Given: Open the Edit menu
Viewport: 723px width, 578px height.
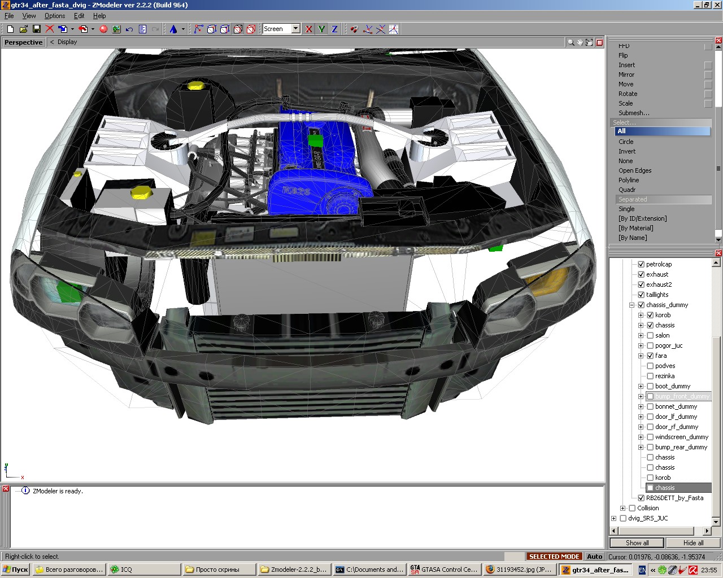Looking at the screenshot, I should point(79,16).
